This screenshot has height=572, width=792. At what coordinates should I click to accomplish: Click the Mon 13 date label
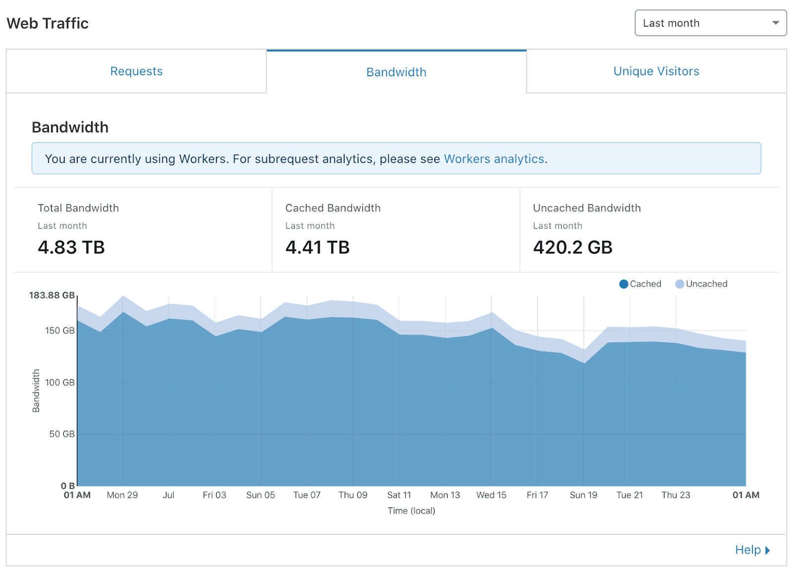click(445, 495)
